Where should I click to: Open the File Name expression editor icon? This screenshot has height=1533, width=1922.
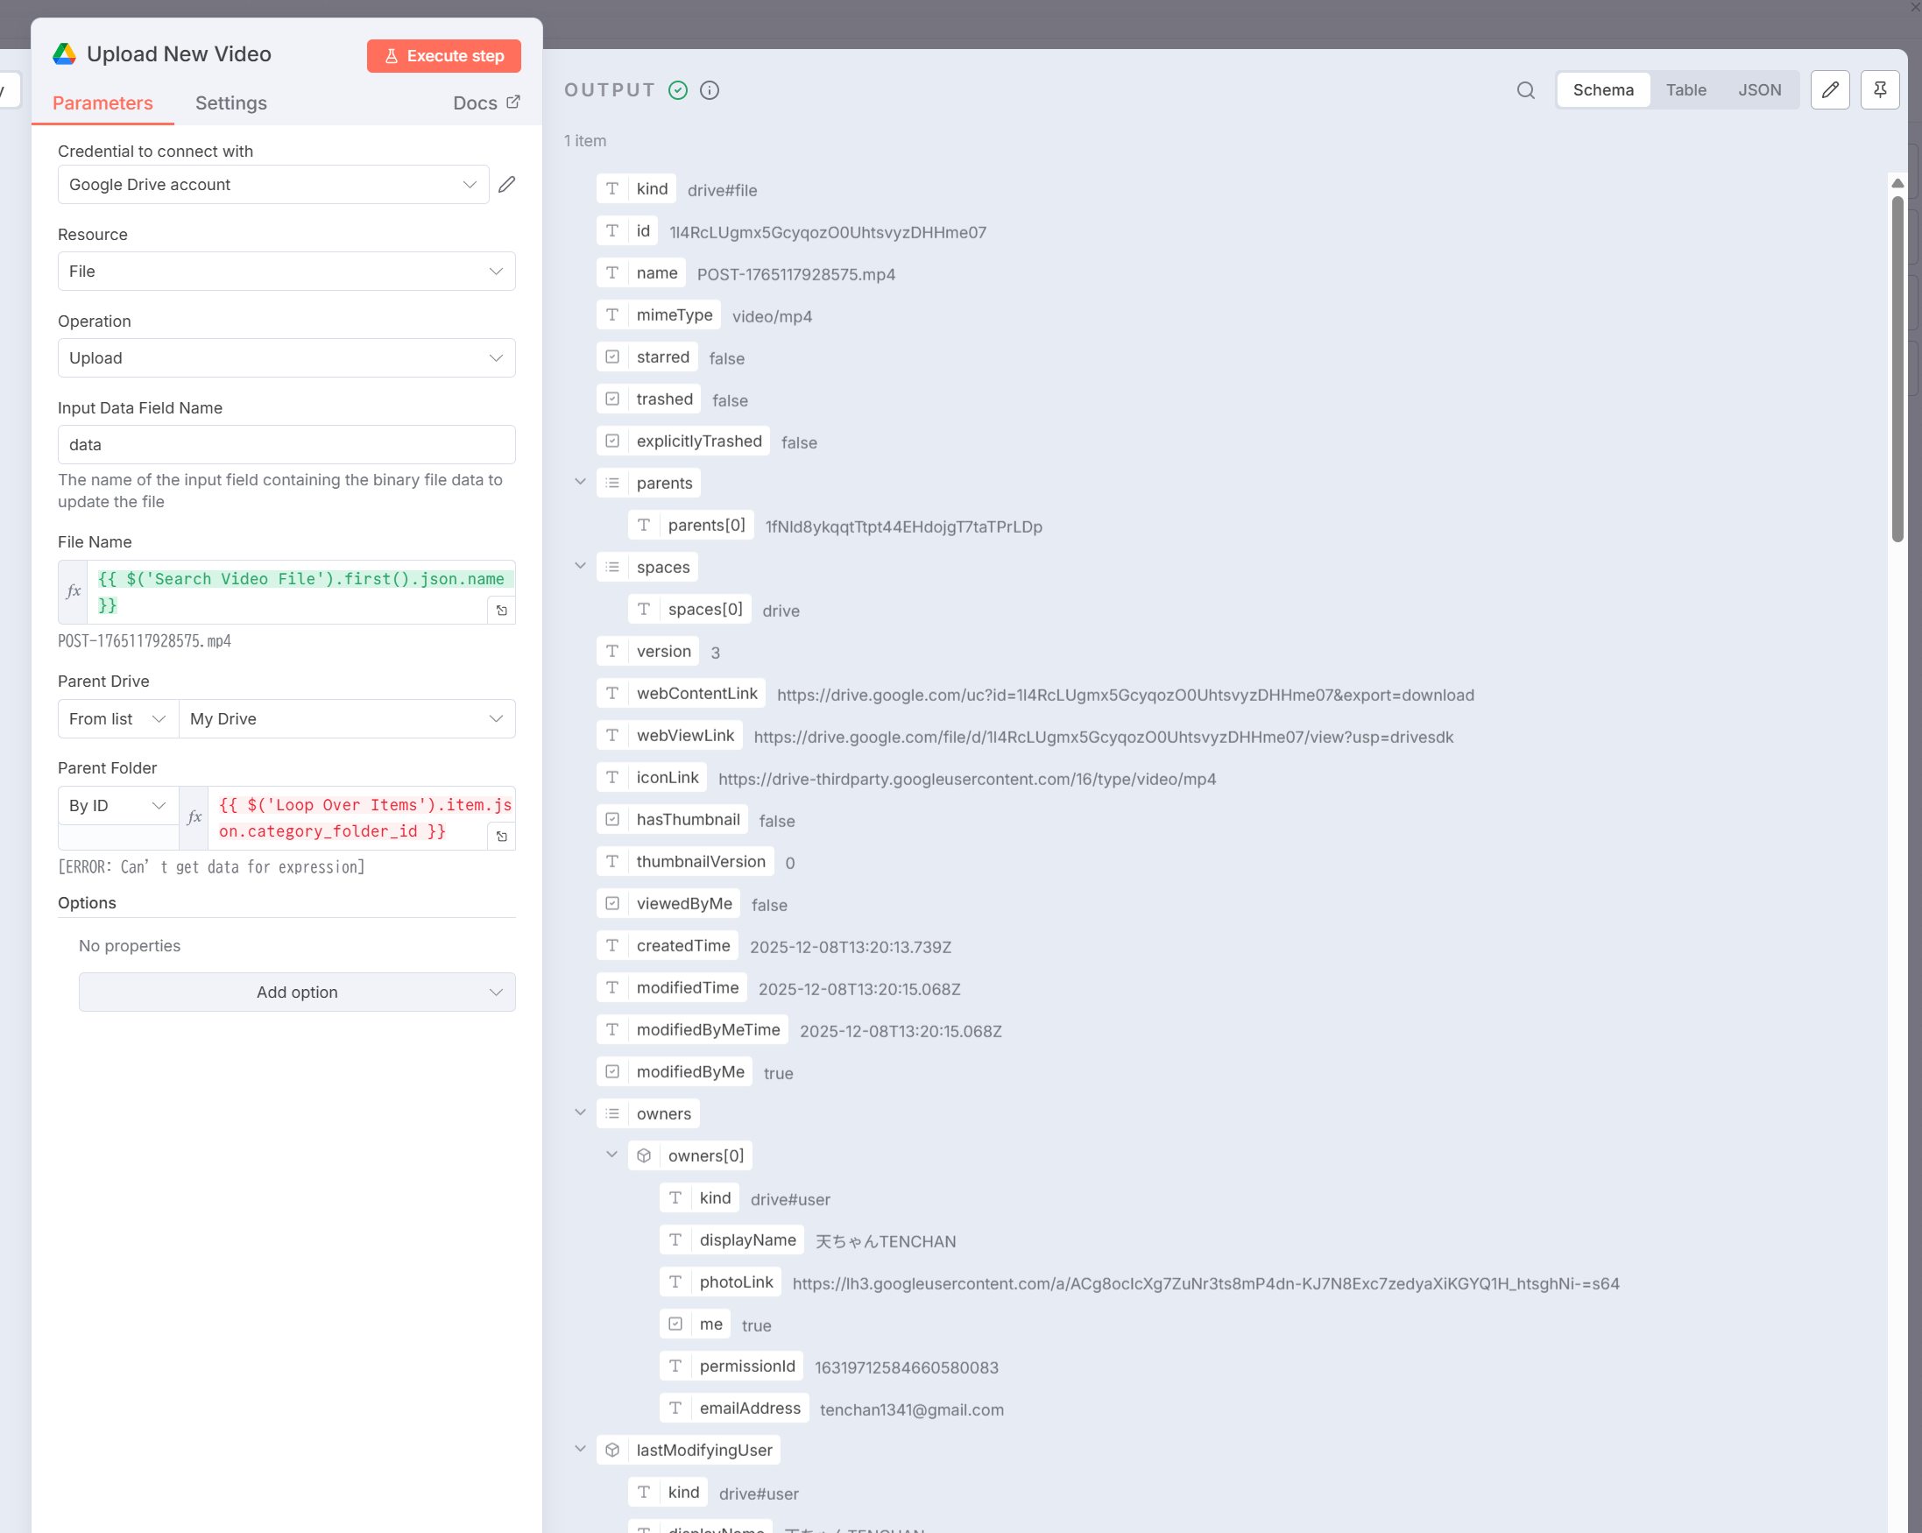pyautogui.click(x=502, y=611)
